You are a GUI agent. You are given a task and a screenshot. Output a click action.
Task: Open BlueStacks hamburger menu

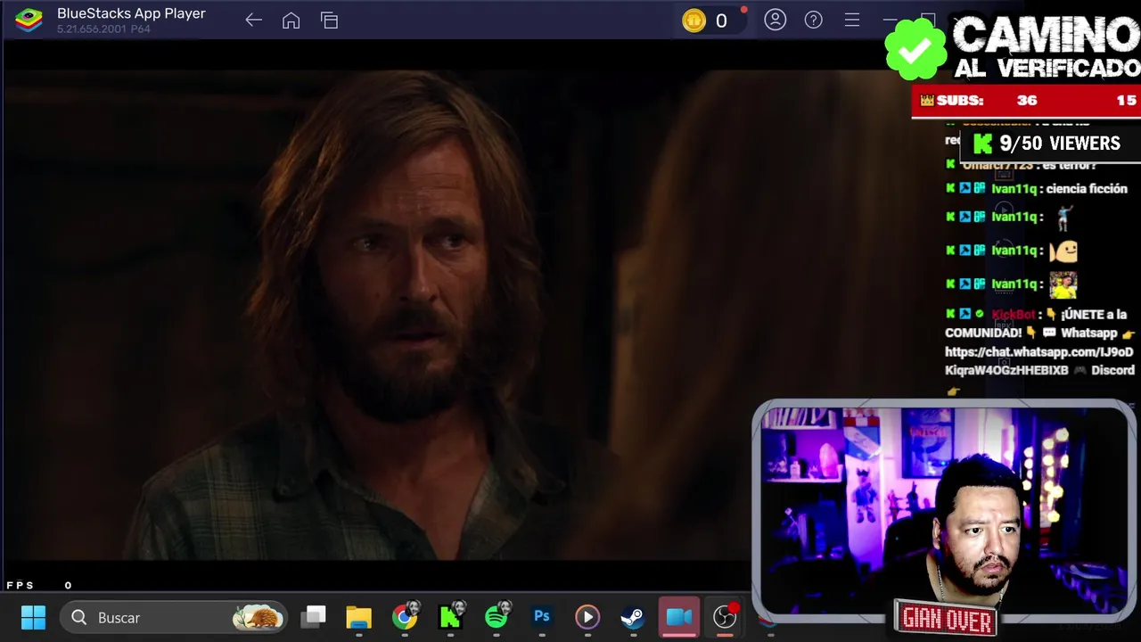tap(852, 20)
